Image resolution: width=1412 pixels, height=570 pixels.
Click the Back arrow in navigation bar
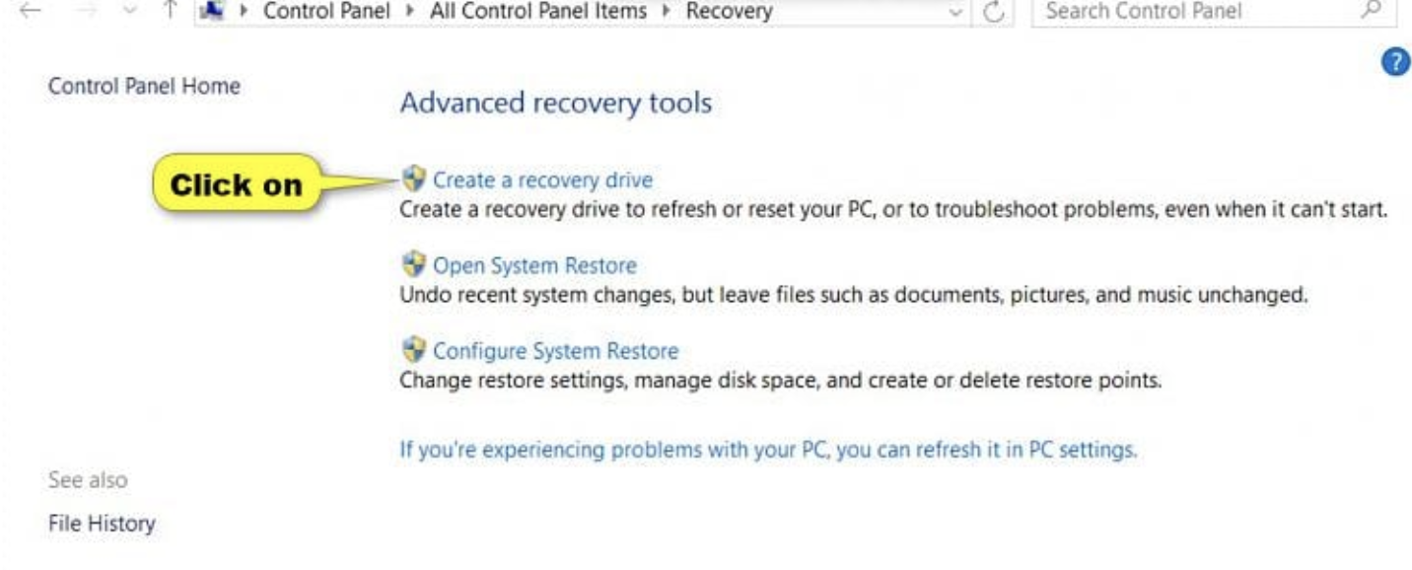pos(30,12)
